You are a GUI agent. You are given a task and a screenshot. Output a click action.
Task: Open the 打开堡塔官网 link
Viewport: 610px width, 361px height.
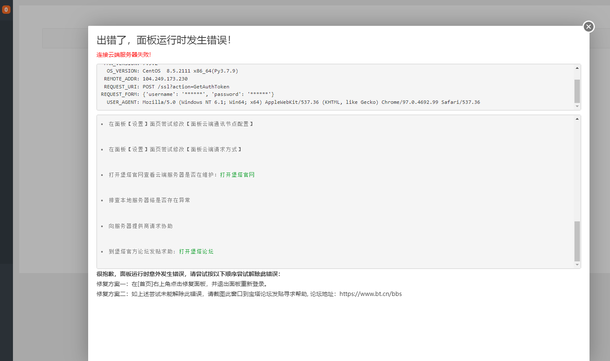coord(237,175)
